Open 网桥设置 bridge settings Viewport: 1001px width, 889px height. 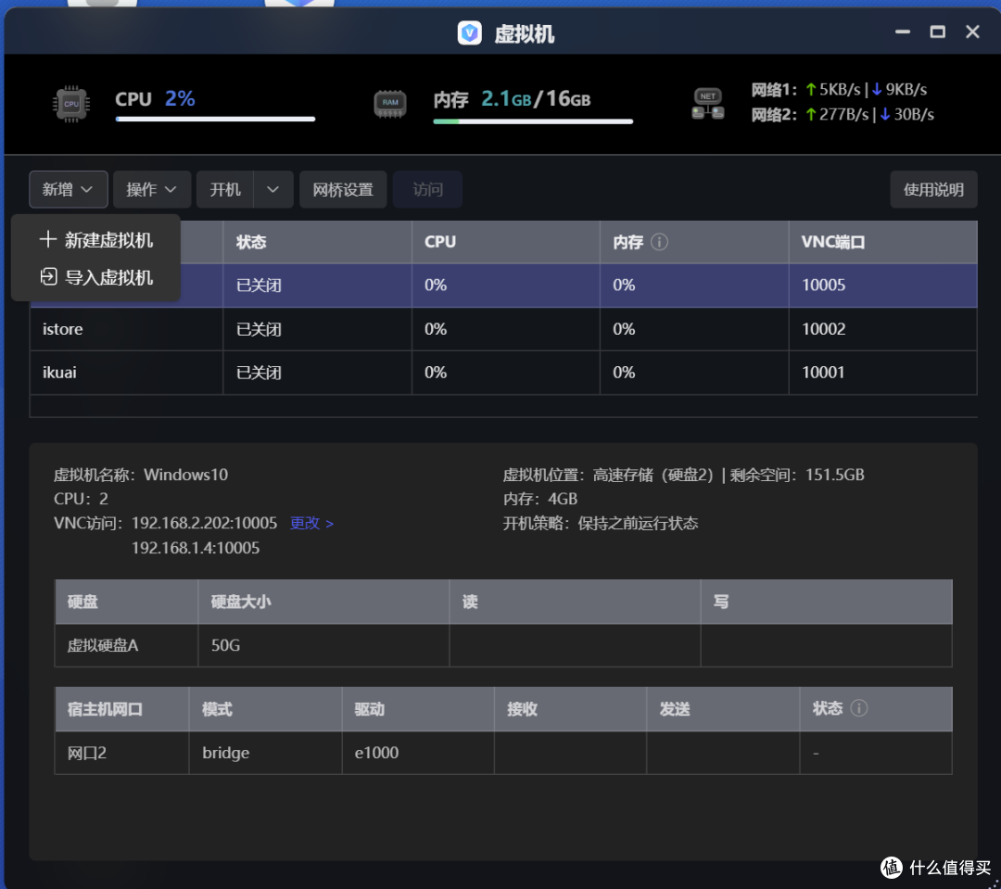tap(344, 190)
